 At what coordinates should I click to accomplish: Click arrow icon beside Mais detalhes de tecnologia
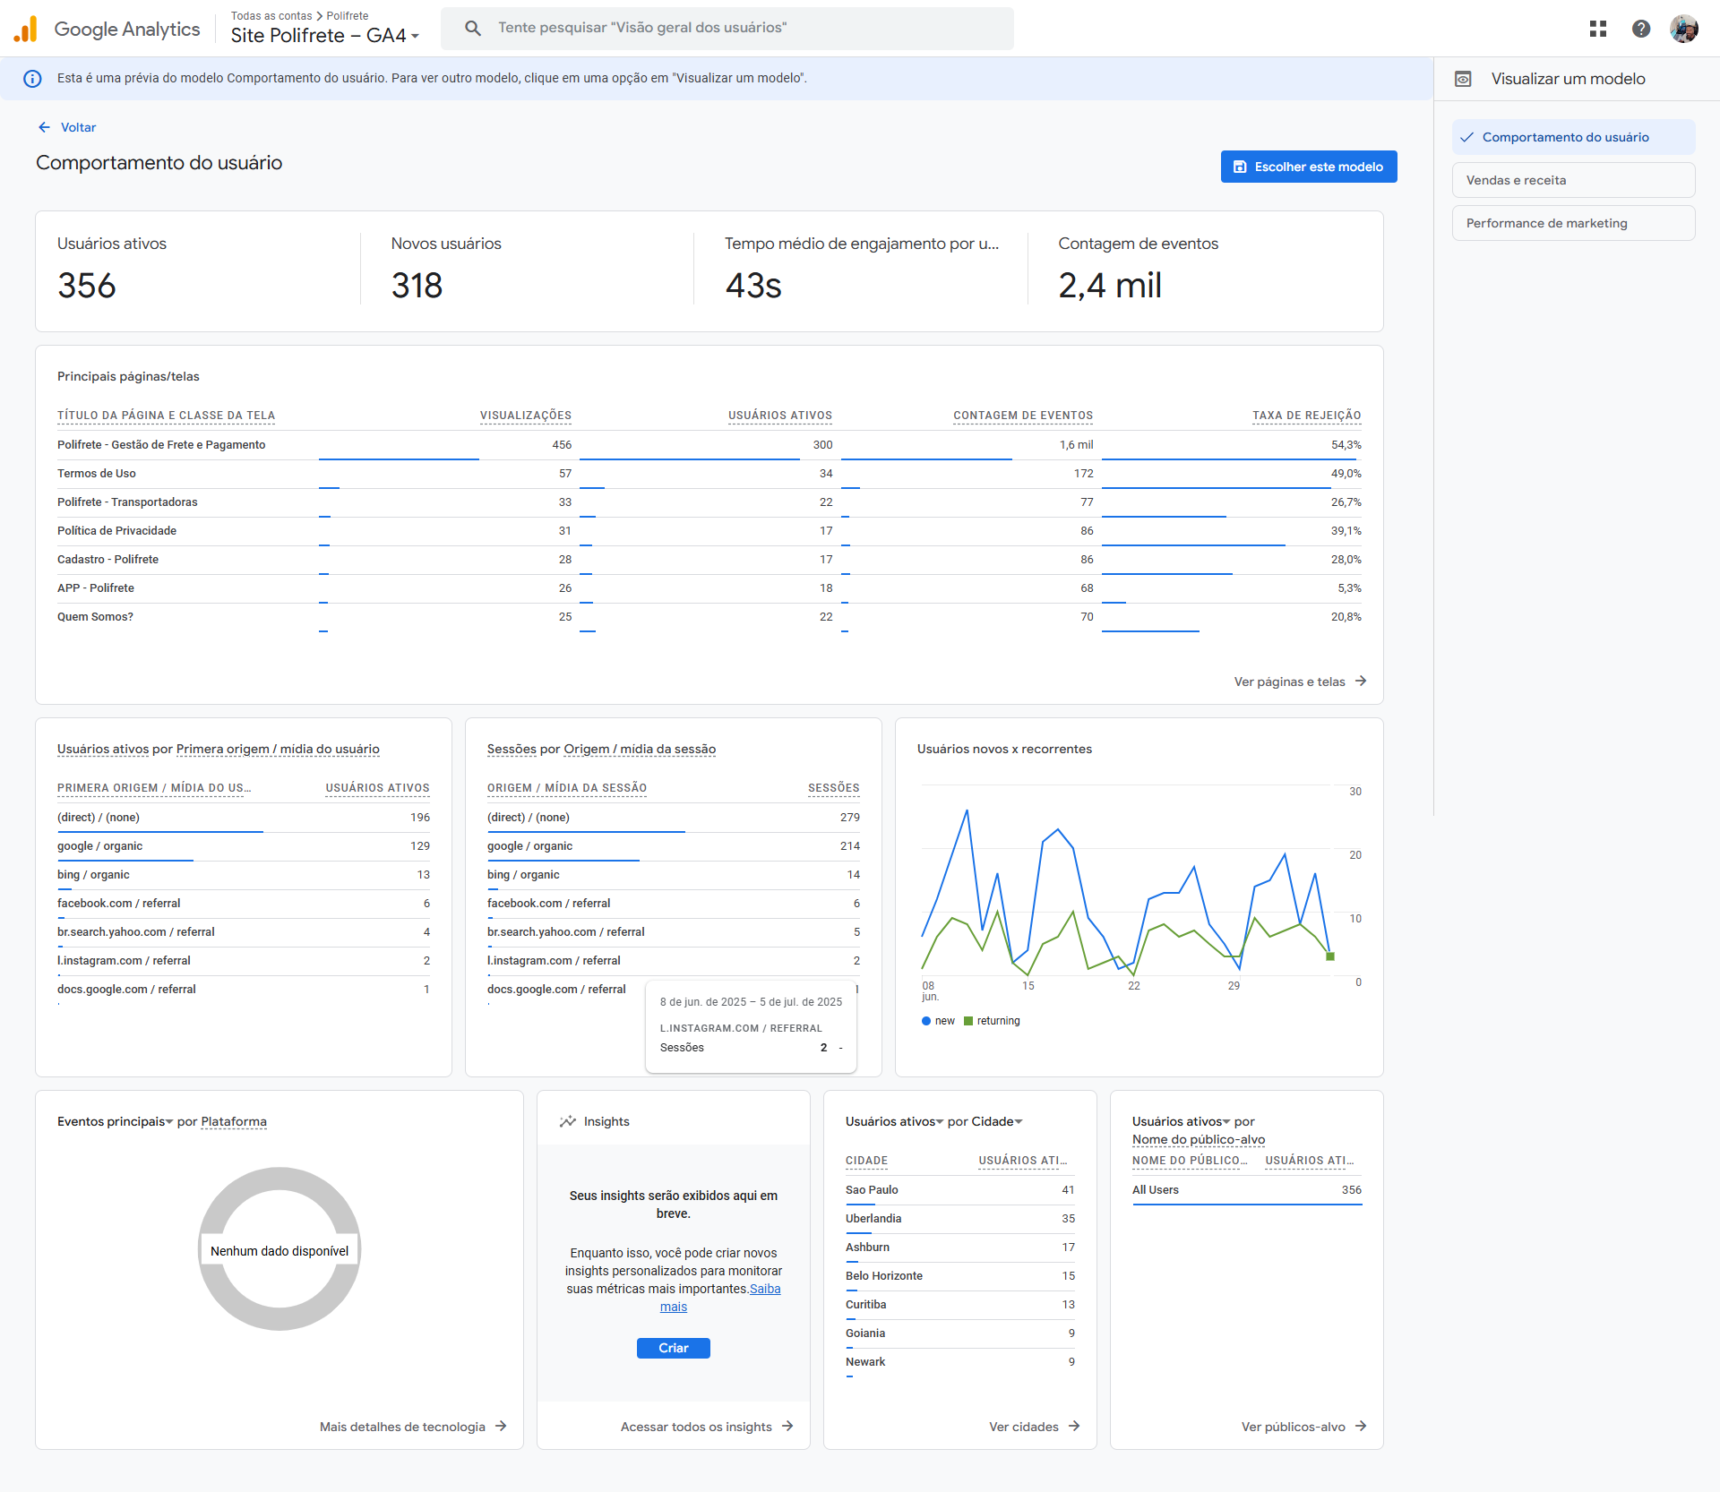click(501, 1426)
